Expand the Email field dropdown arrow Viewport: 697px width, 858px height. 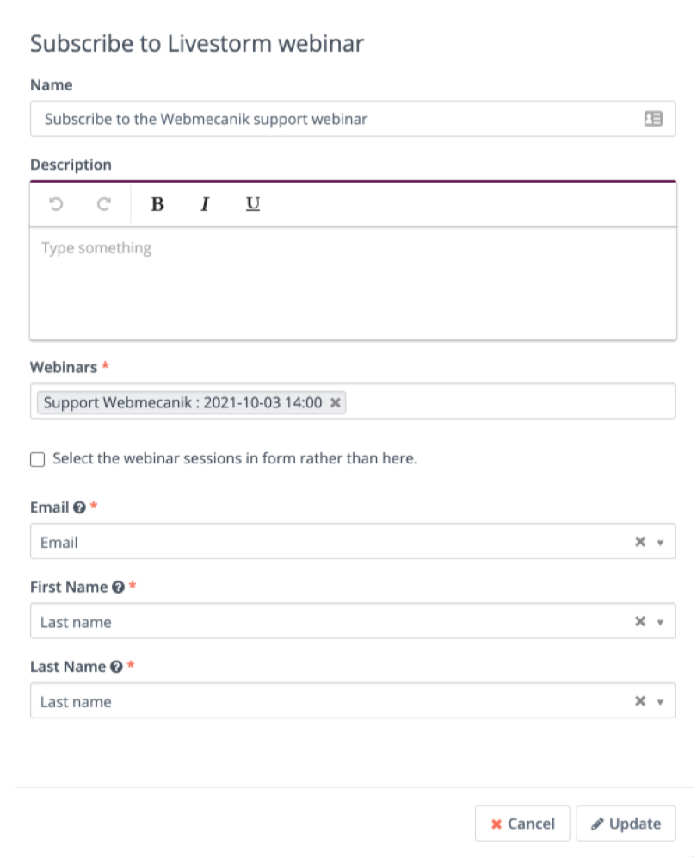tap(660, 543)
